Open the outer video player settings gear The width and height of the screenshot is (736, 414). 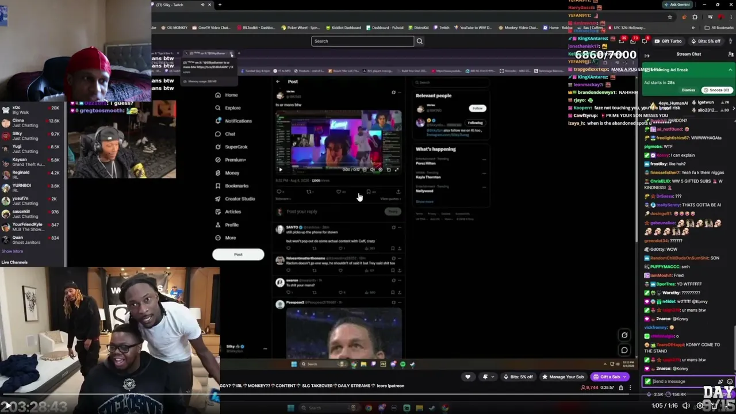700,405
